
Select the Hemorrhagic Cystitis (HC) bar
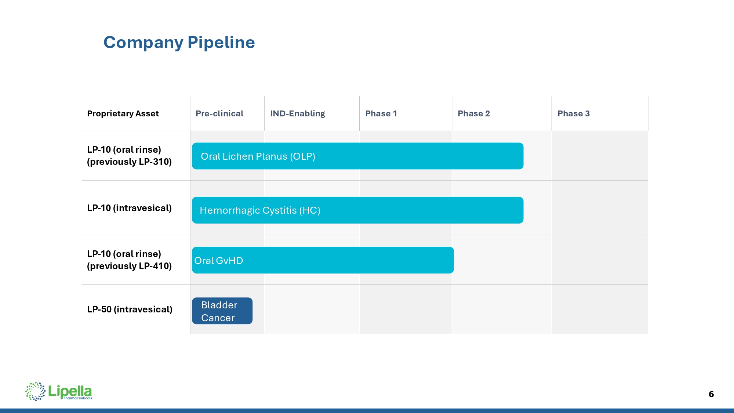point(357,210)
